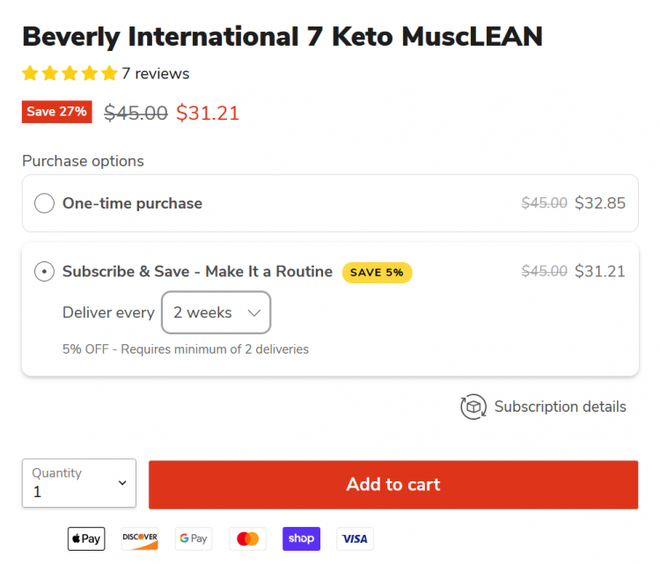660x564 pixels.
Task: Click the Beverly International 7 Keto MuscLEAN title
Action: 282,37
